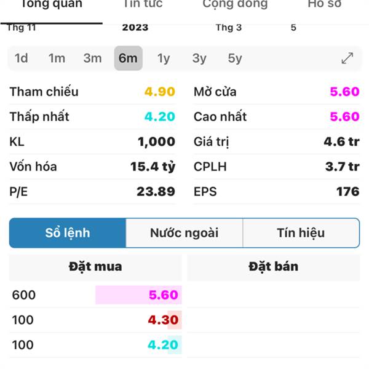This screenshot has height=369, width=369.
Task: Select the 3y time range
Action: (x=199, y=58)
